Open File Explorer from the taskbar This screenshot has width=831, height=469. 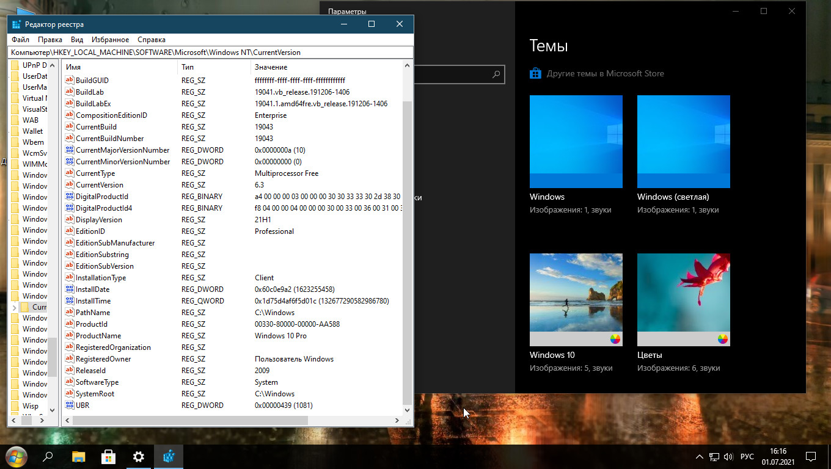(x=79, y=457)
